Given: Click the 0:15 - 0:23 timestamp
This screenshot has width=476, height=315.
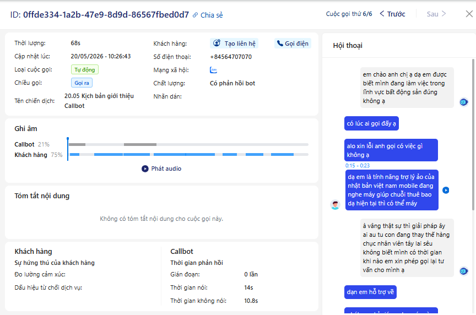Looking at the screenshot, I should tap(358, 165).
